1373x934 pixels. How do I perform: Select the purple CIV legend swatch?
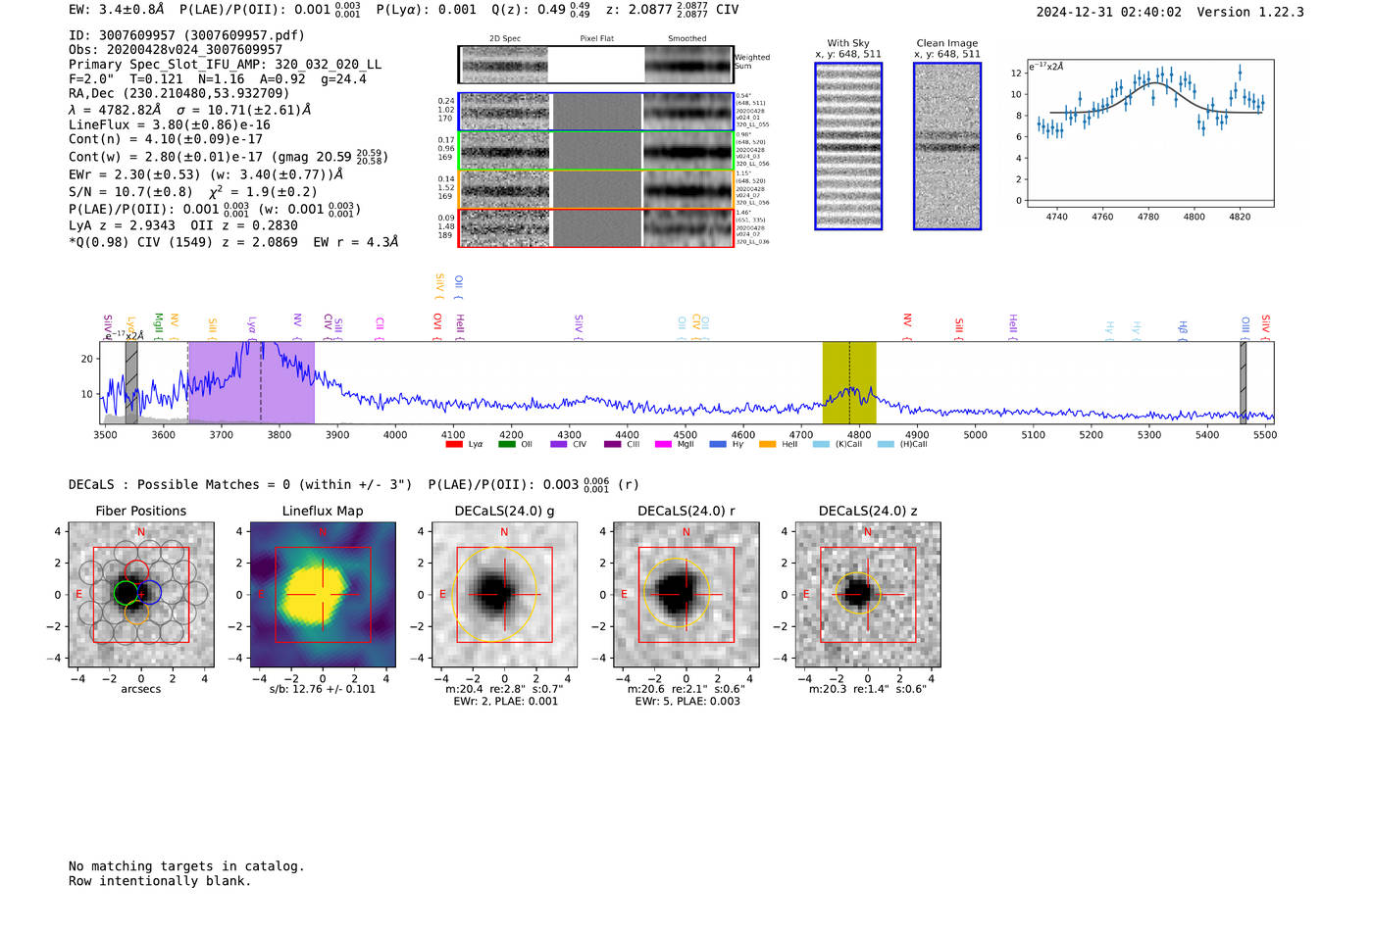point(559,444)
